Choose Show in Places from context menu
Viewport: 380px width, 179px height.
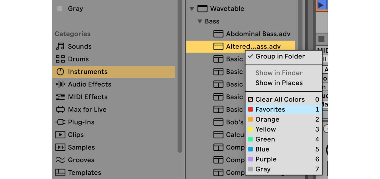coord(284,83)
